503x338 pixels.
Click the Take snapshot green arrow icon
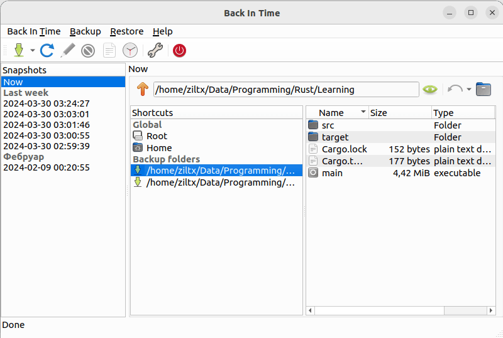18,50
